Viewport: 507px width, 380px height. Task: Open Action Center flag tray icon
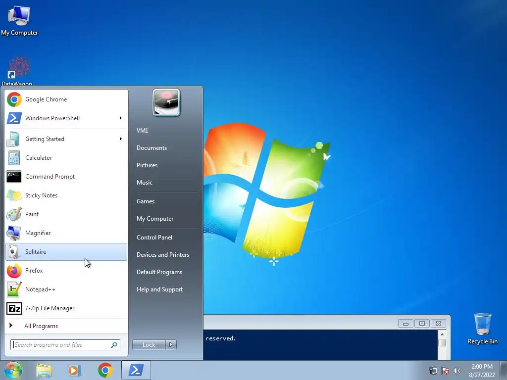coord(445,371)
